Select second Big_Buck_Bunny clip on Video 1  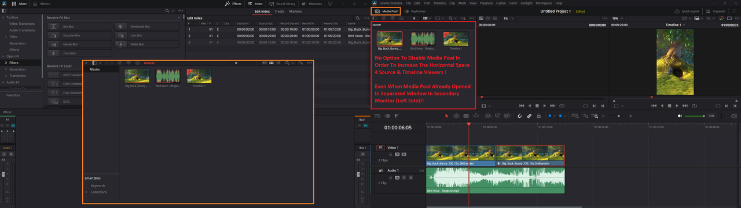(530, 155)
